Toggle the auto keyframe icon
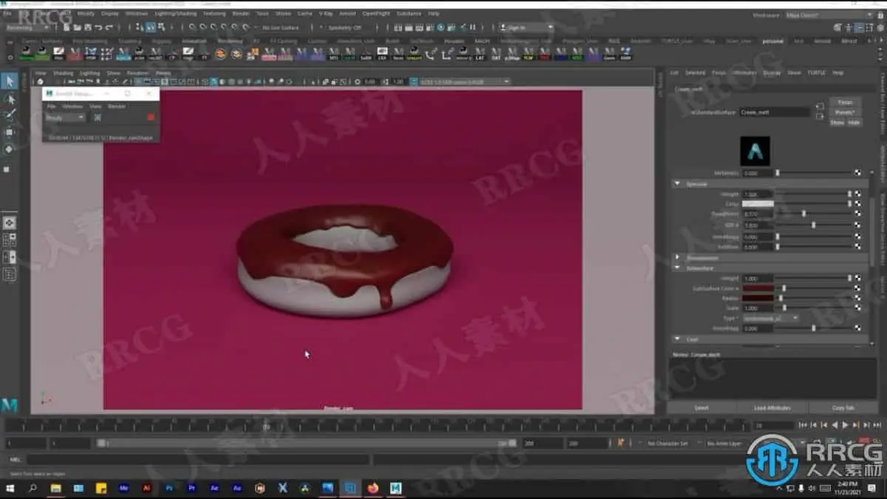 620,443
